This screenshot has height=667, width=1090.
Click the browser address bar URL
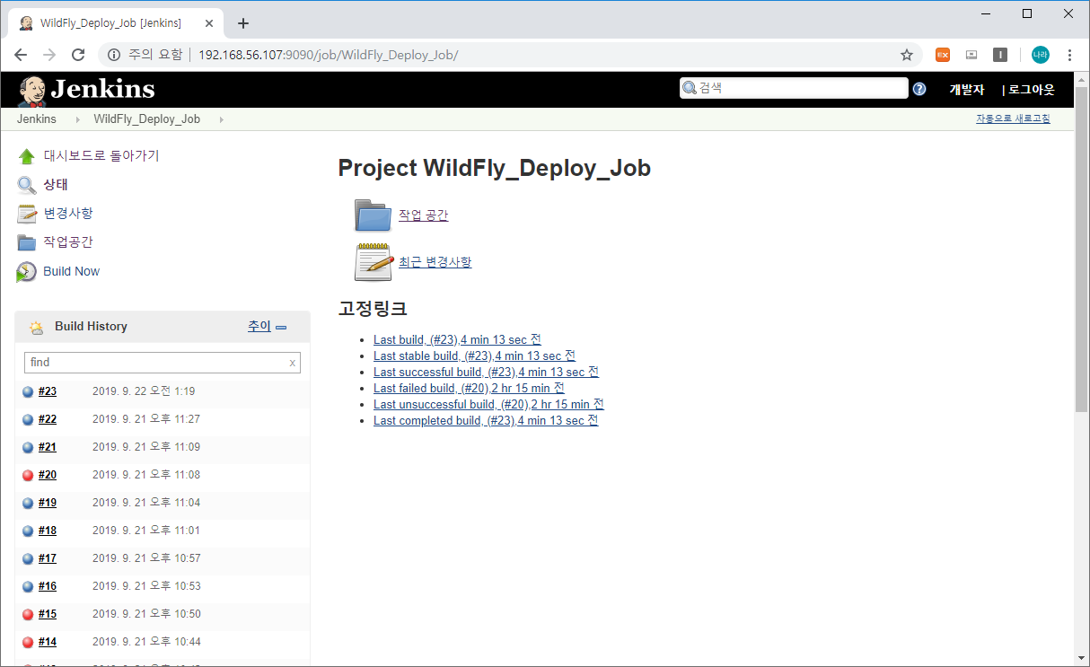click(x=328, y=55)
